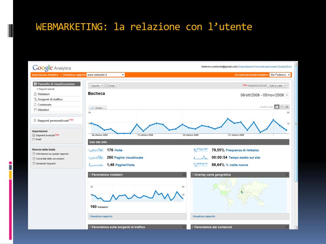Click the Pagine/Visita metric link
Image resolution: width=326 pixels, height=244 pixels.
(125, 165)
